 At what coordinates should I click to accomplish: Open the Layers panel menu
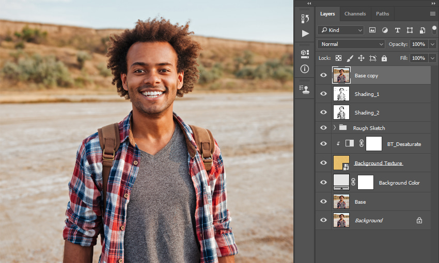[433, 14]
